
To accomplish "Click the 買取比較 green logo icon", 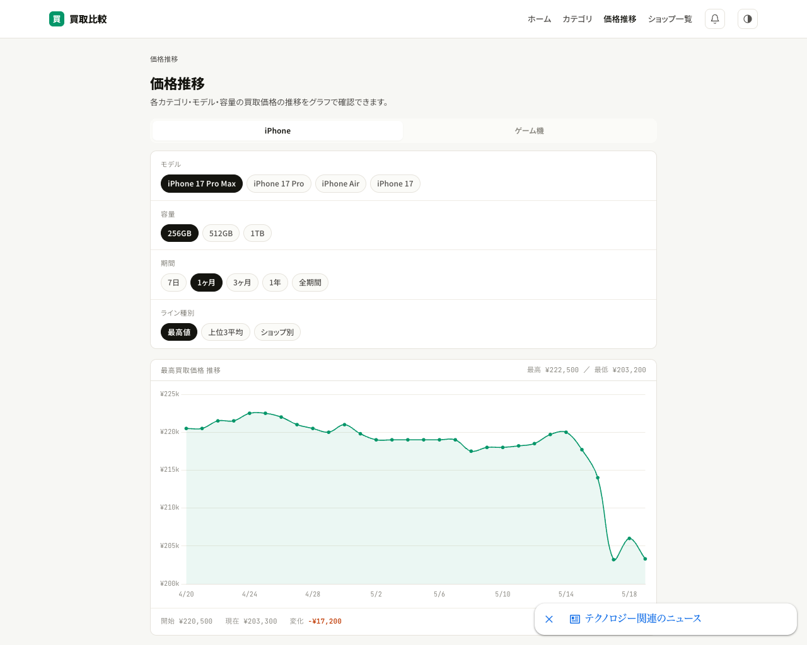I will coord(57,19).
